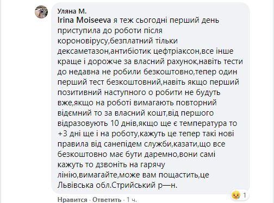Click the word дексаметазон in comment
Screen dimensions: 274x203
[83, 52]
